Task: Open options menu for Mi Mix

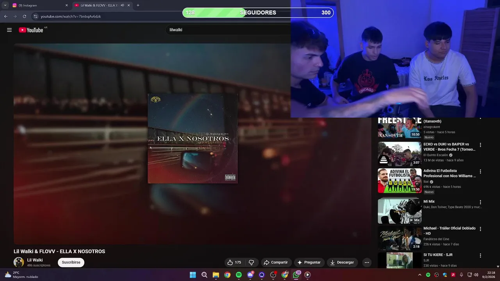Action: [x=480, y=202]
